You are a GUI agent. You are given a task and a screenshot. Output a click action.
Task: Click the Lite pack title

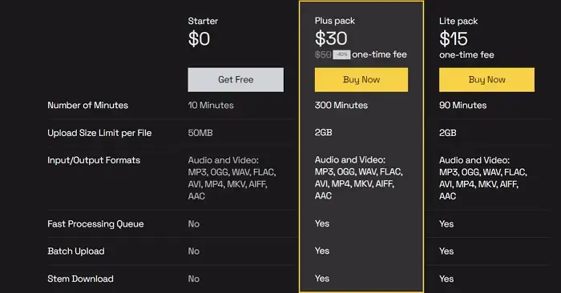tap(458, 21)
